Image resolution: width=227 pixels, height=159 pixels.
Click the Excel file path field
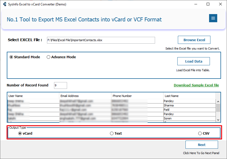101,40
